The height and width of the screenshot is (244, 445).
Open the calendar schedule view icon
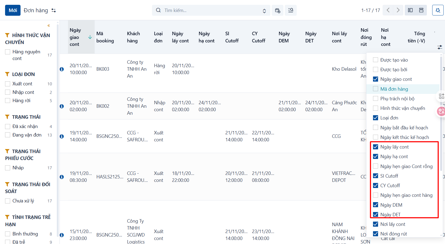[x=278, y=10]
